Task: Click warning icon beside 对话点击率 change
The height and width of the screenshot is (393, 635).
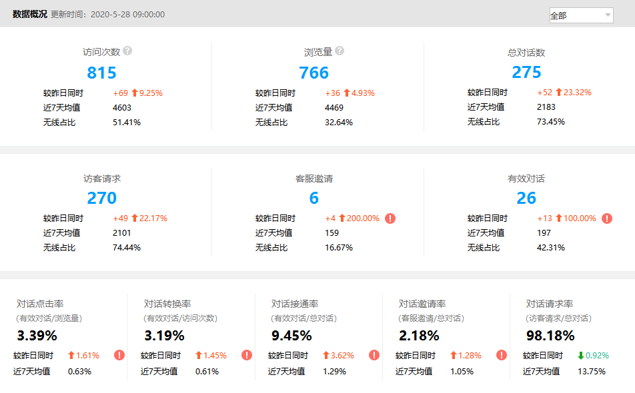Action: 119,356
